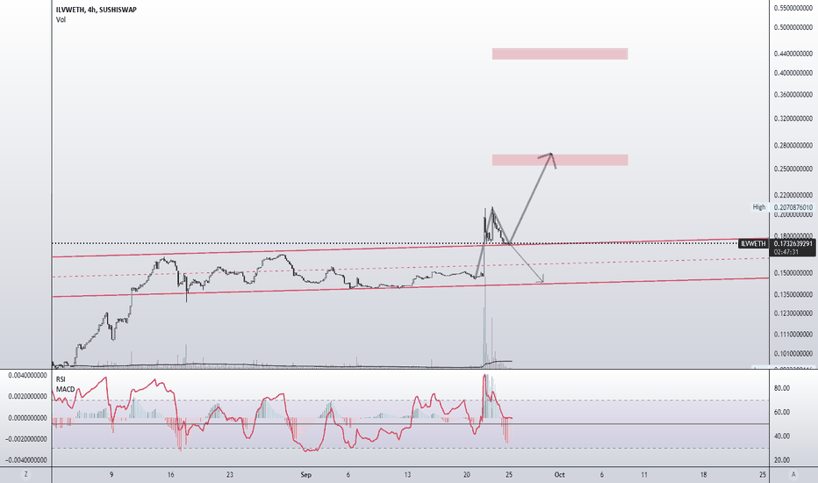Click the 0.3200000000 price axis label
Viewport: 818px width, 483px height.
coord(793,119)
